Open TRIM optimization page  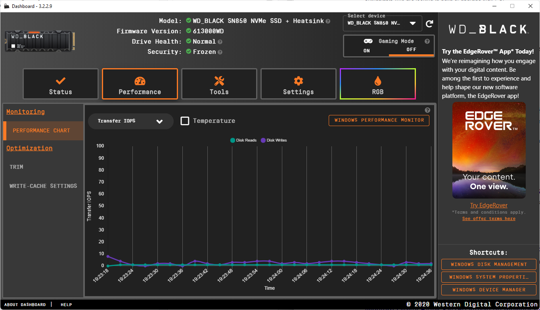(x=16, y=167)
